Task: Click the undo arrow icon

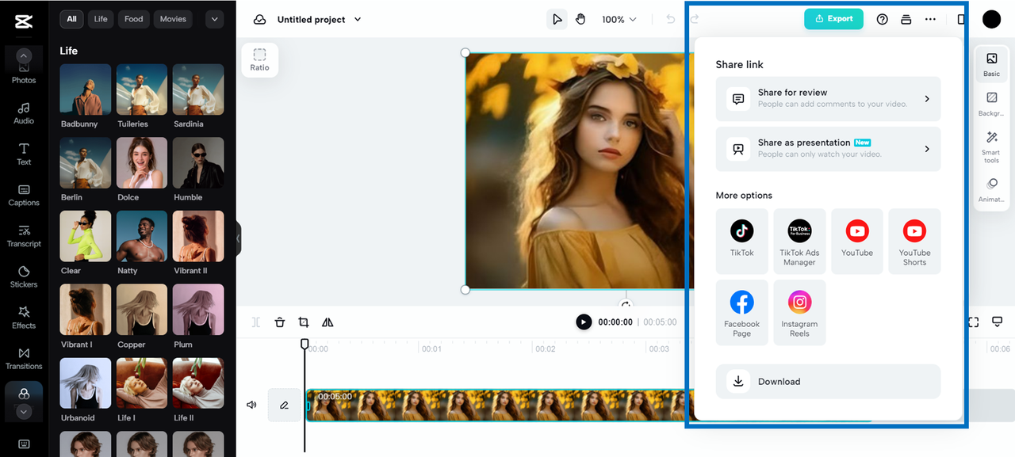Action: (x=671, y=20)
